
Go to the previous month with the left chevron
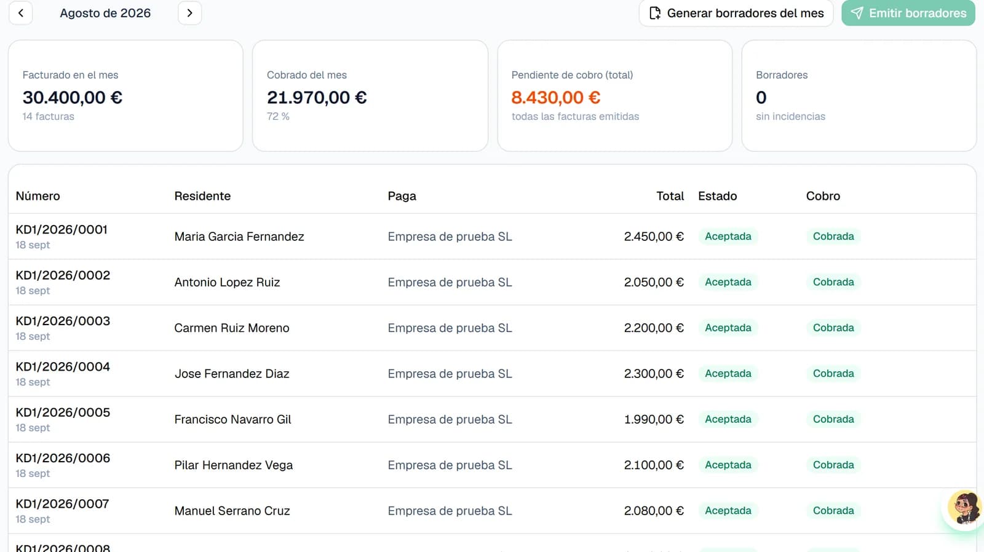(x=21, y=13)
